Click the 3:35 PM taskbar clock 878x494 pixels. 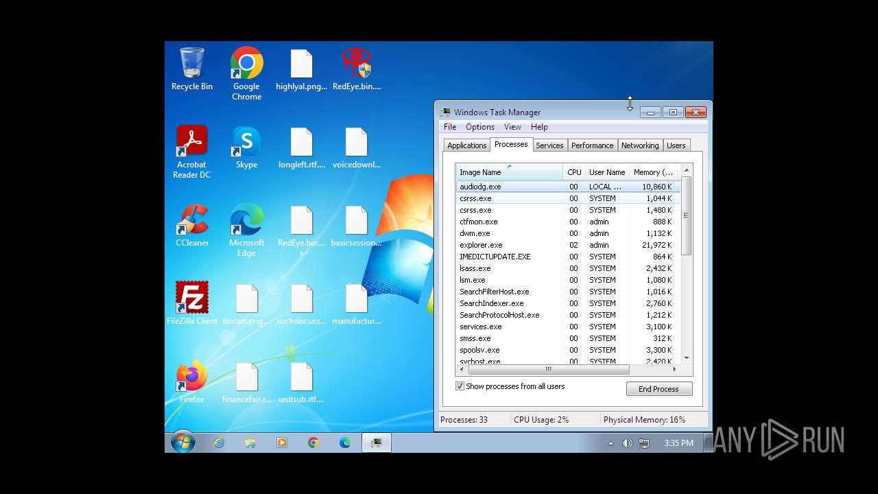click(678, 443)
